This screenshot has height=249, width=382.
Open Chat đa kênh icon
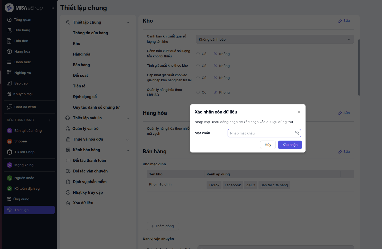[10, 107]
